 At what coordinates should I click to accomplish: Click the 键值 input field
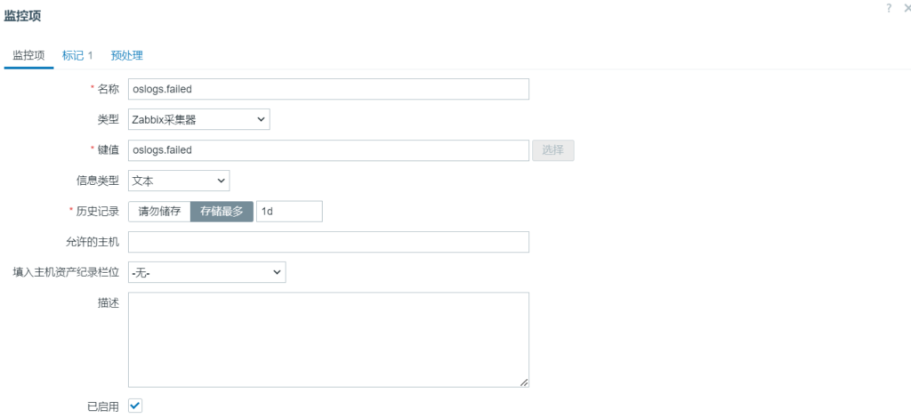point(328,150)
